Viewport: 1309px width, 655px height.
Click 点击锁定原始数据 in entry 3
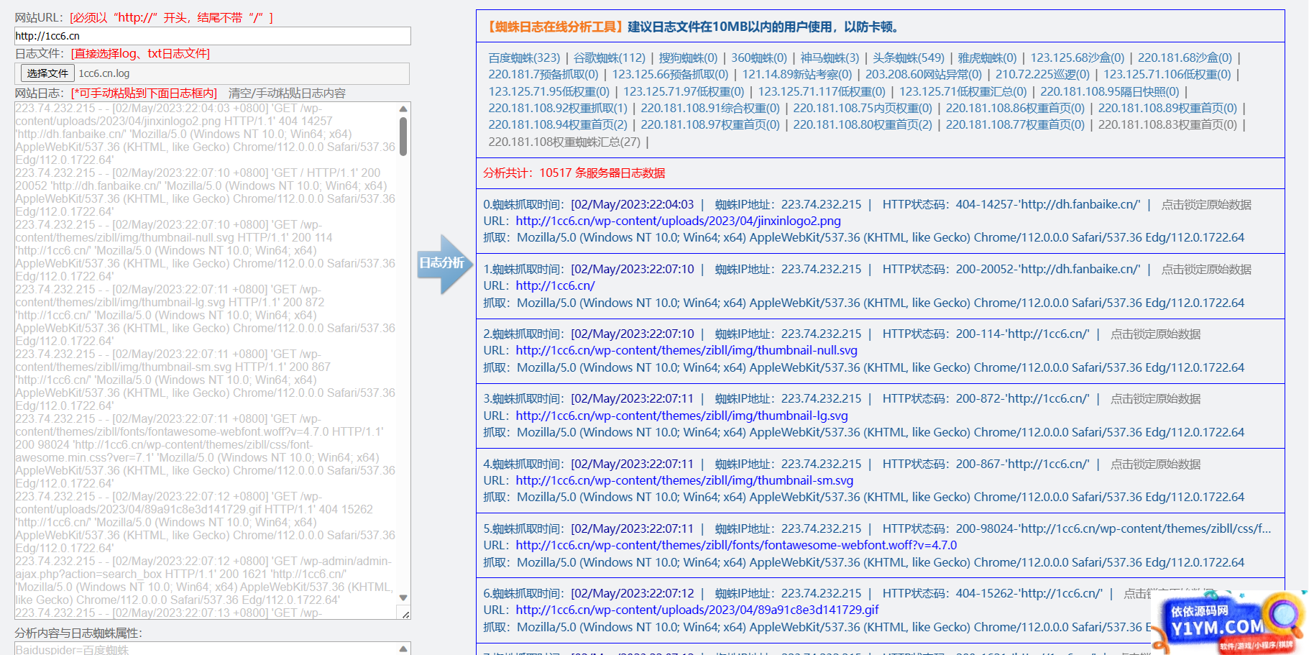(1155, 398)
